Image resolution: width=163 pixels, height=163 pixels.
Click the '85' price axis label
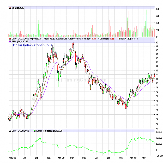pyautogui.click(x=157, y=62)
